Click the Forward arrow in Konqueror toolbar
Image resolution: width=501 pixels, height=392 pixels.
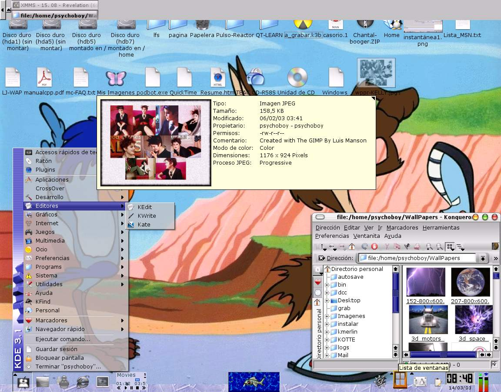(x=342, y=247)
